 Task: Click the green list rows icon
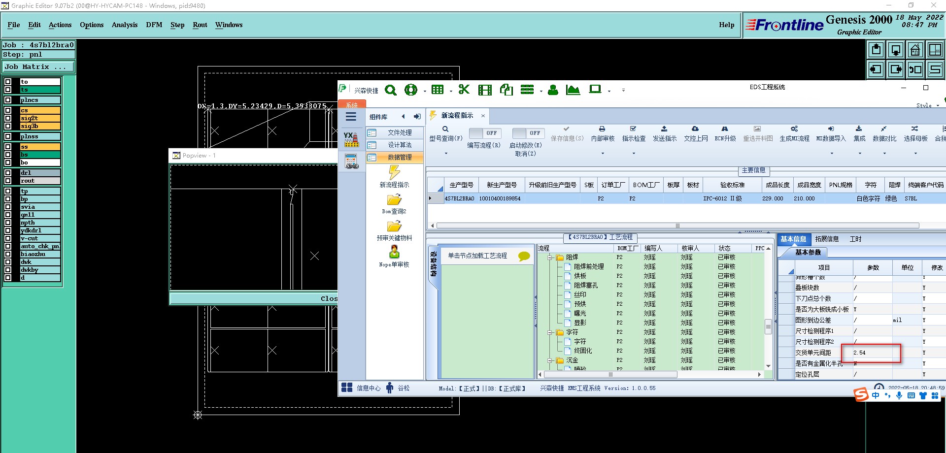pos(527,90)
